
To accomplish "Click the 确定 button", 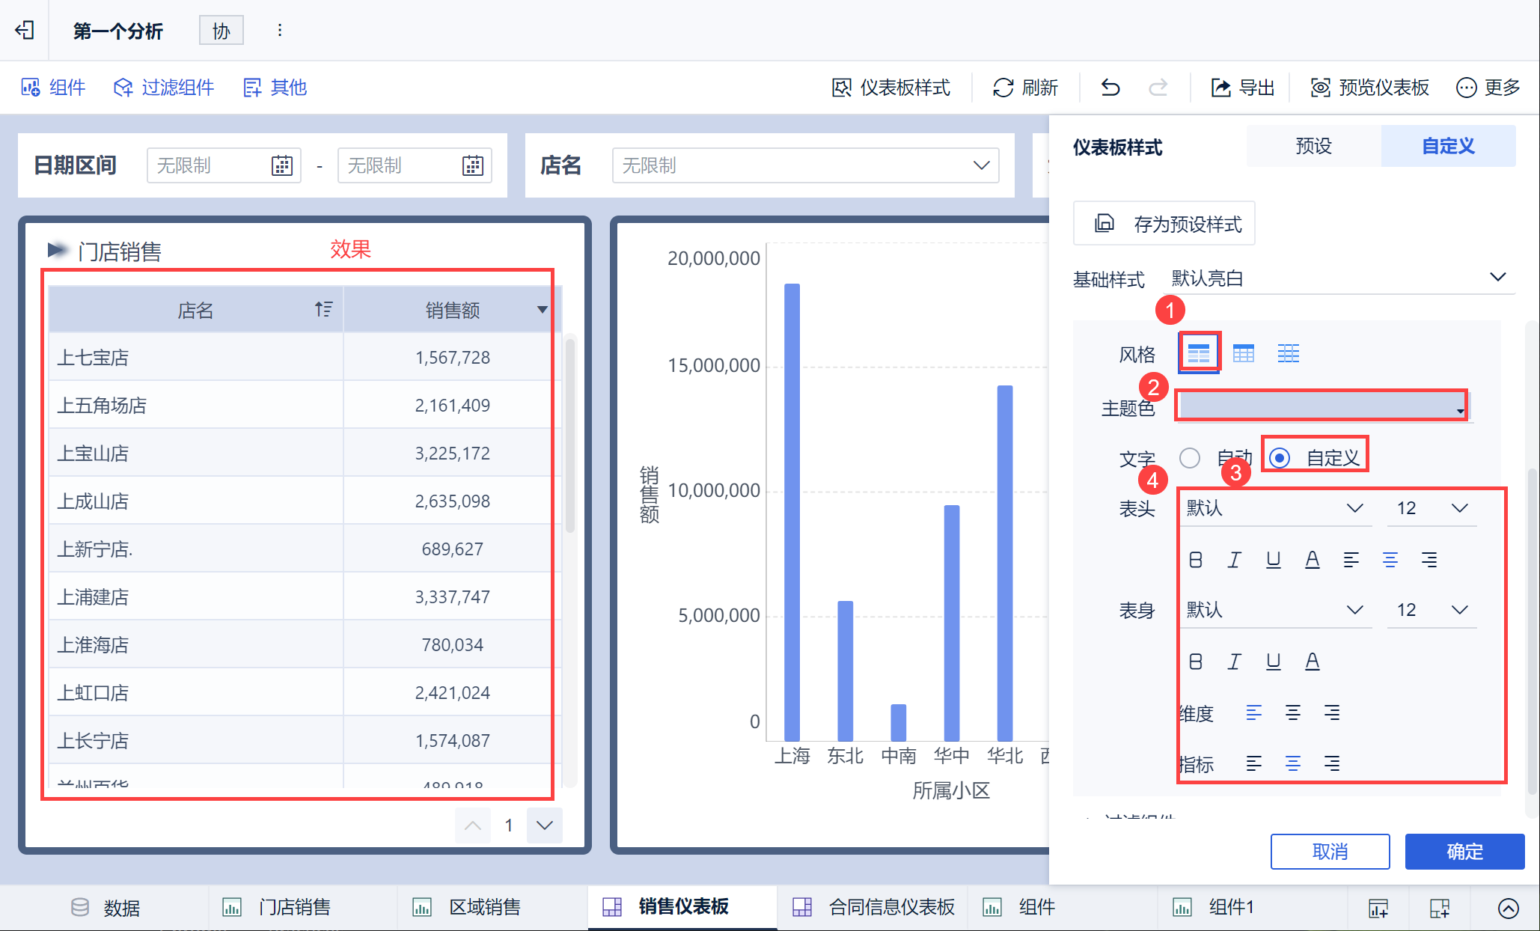I will click(x=1464, y=851).
